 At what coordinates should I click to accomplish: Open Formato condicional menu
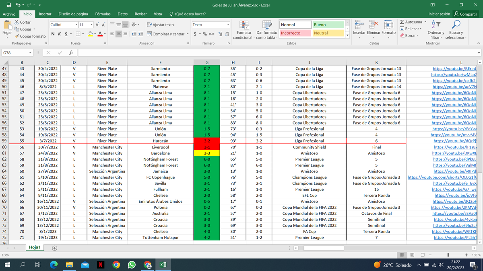coord(244,30)
